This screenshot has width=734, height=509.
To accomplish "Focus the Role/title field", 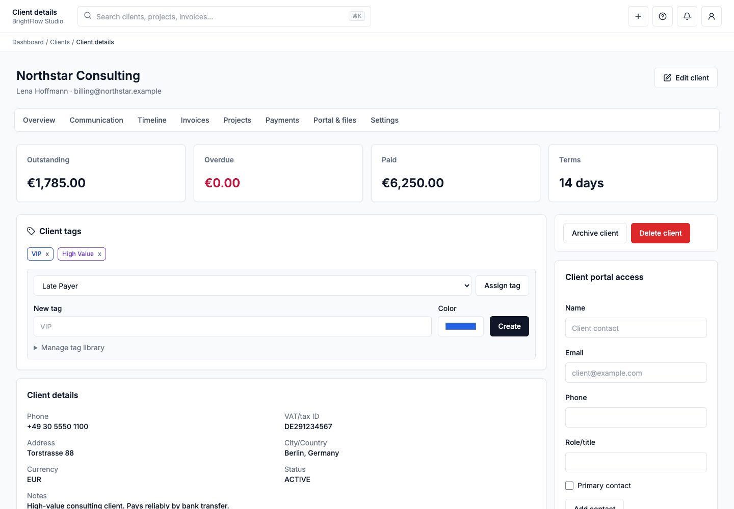I will (x=636, y=462).
